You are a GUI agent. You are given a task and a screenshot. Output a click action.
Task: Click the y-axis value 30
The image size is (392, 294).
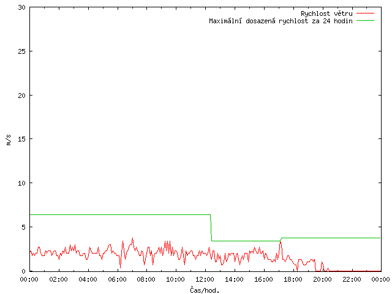(x=22, y=7)
